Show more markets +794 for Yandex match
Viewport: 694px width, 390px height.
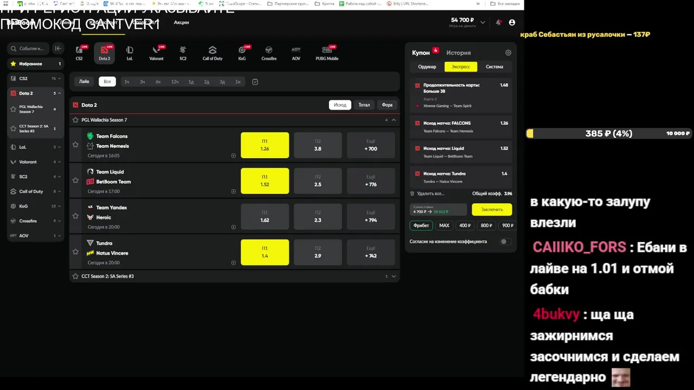click(371, 217)
